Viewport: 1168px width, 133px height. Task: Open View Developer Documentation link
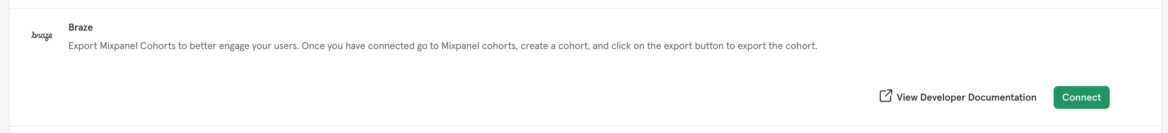(x=957, y=97)
